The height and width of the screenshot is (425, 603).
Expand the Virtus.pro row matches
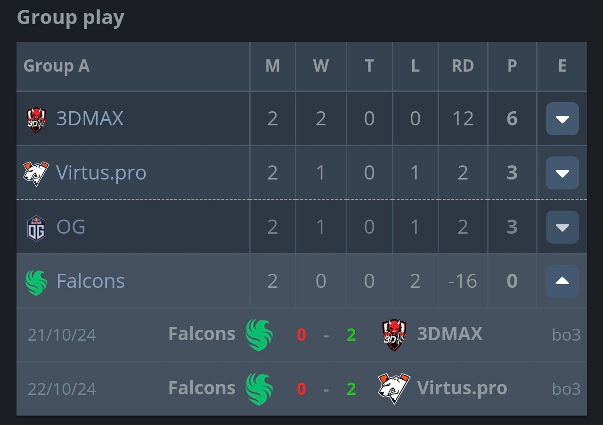click(562, 173)
